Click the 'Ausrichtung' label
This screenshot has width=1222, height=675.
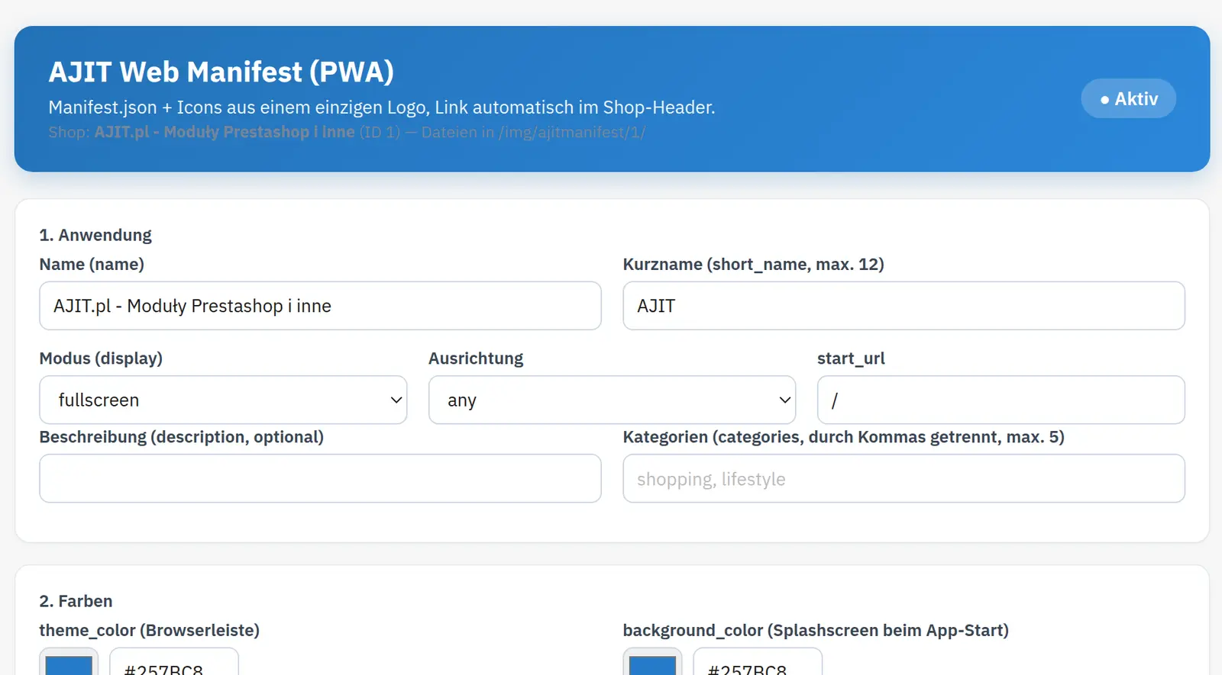476,358
